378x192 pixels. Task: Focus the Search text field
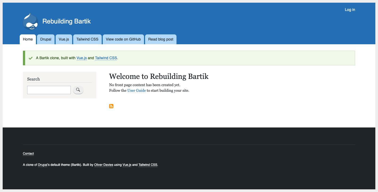point(49,90)
